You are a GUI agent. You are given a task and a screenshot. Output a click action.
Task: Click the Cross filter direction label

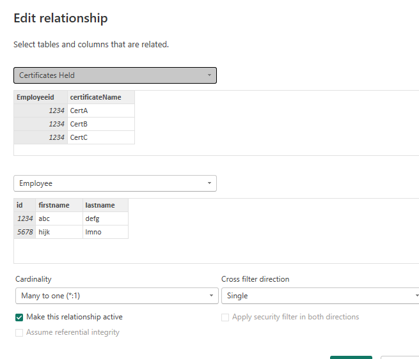255,279
